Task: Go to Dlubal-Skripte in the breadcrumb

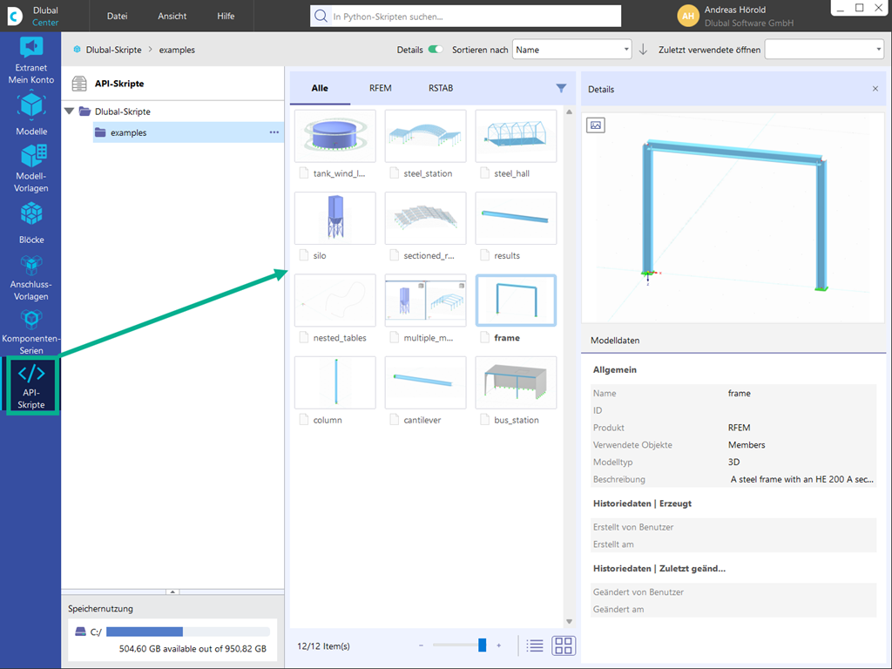Action: (x=114, y=50)
